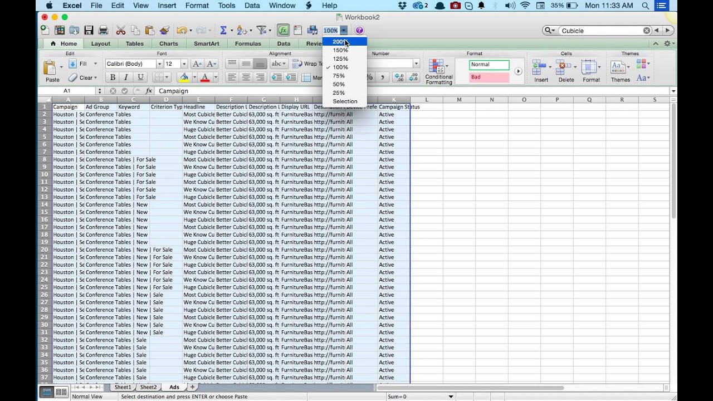Click the formula bar containing Campaign
This screenshot has width=713, height=401.
412,91
